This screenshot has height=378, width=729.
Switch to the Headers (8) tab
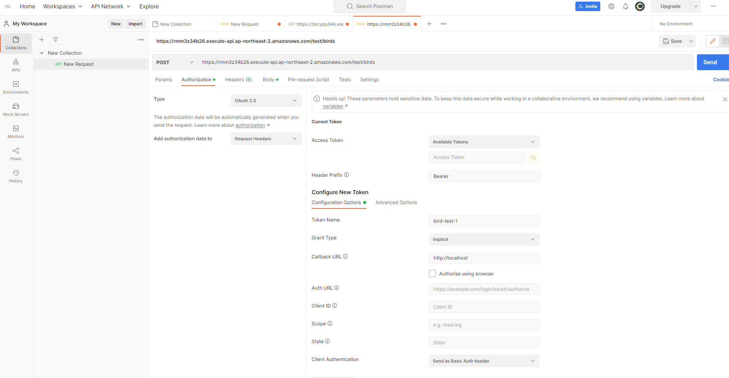pos(238,80)
